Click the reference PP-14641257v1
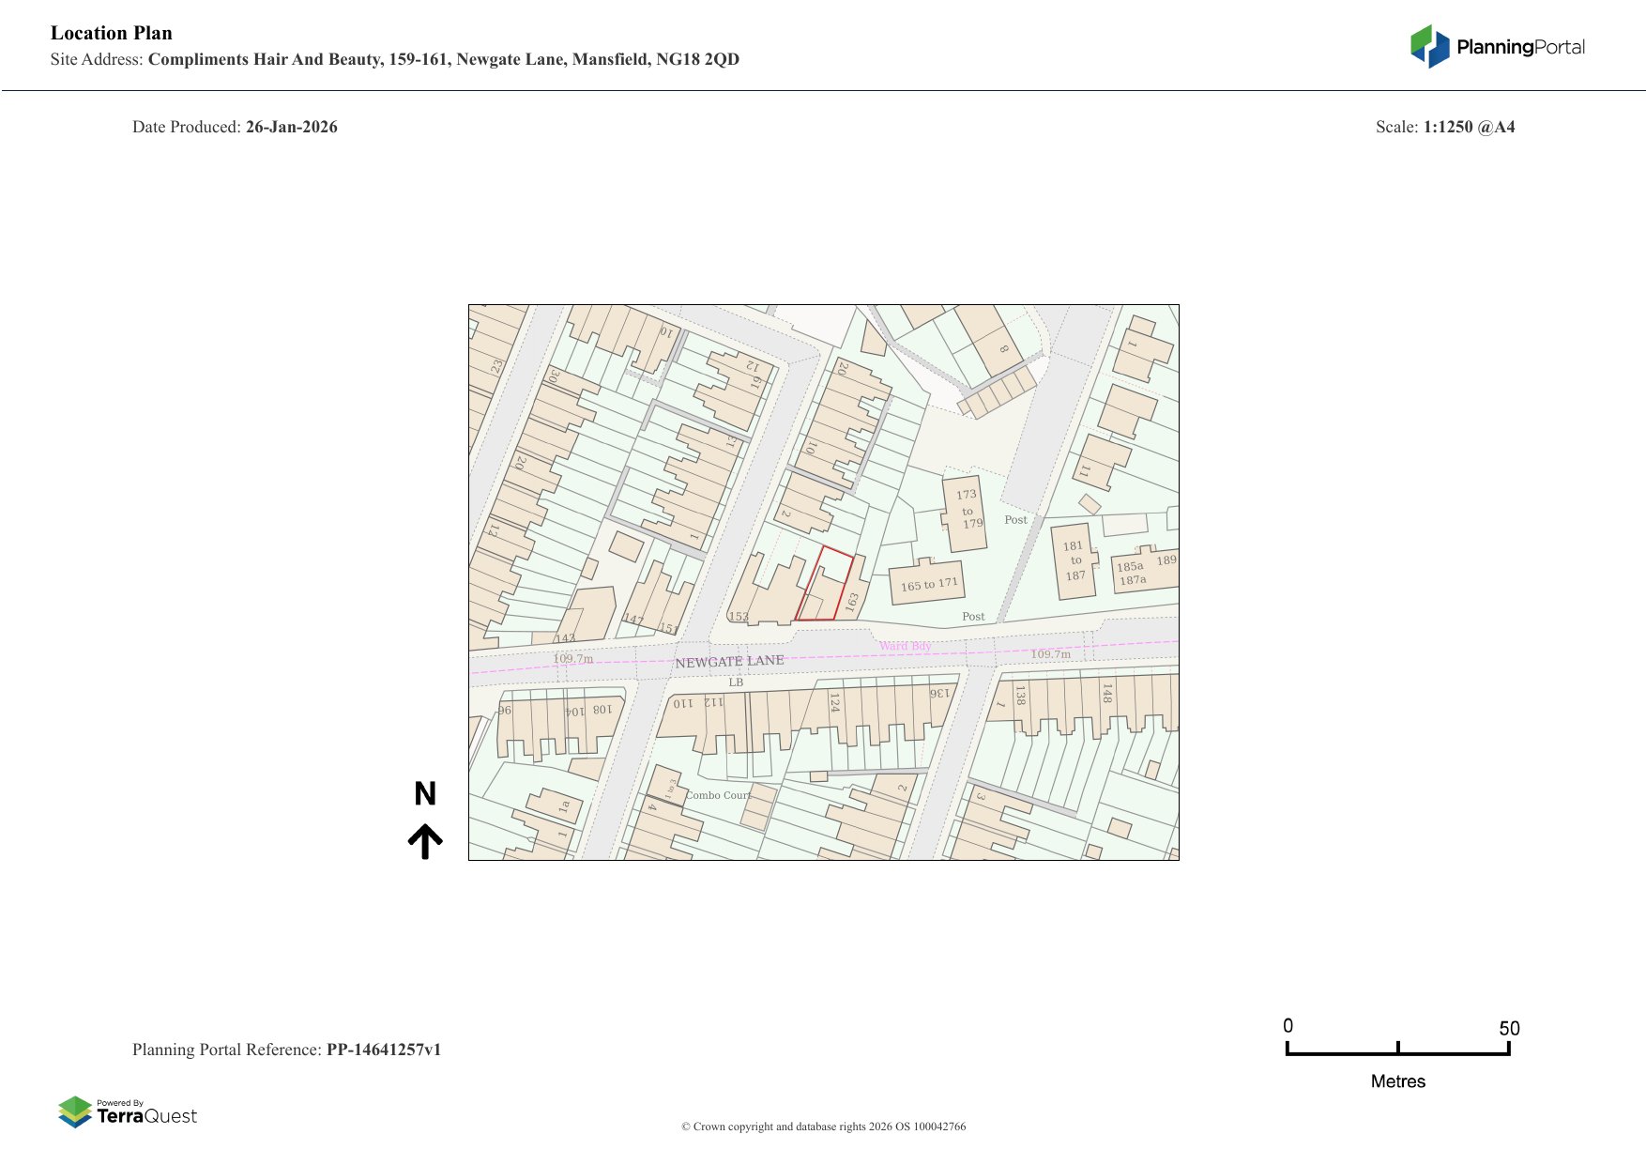Screen dimensions: 1646x1165 pos(383,1050)
